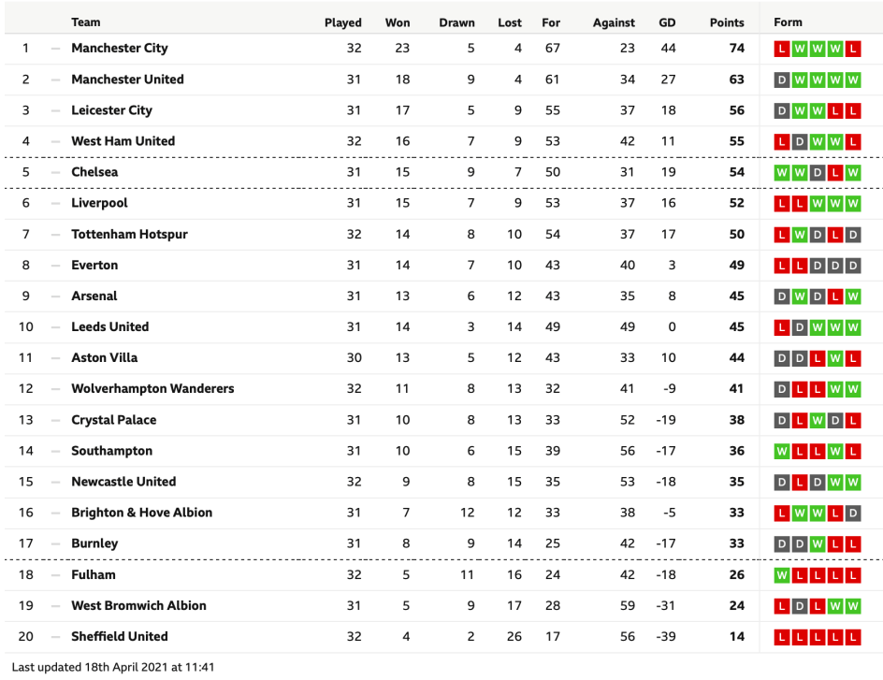Click the gray D badge in Brighton's form
883x680 pixels.
(852, 514)
